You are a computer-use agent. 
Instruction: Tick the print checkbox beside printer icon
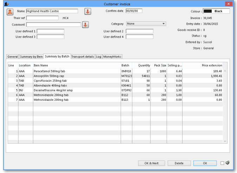point(222,163)
